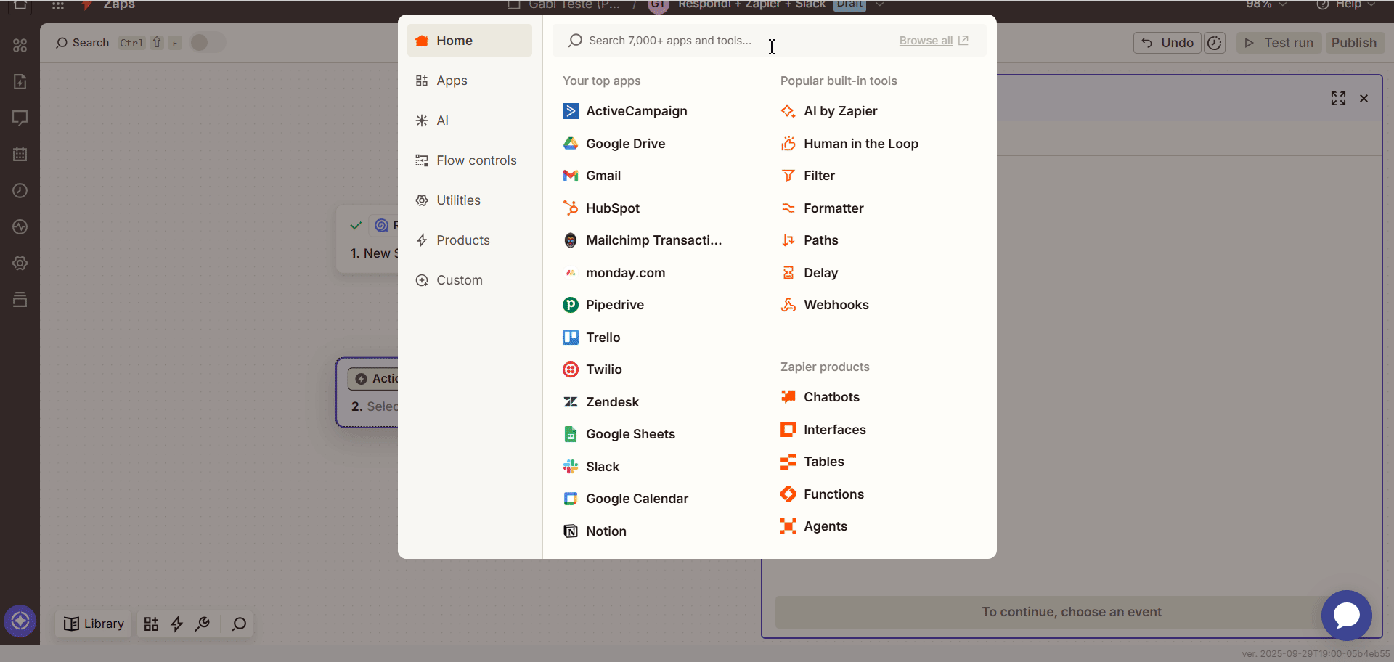
Task: Pick the Functions product
Action: (823, 494)
